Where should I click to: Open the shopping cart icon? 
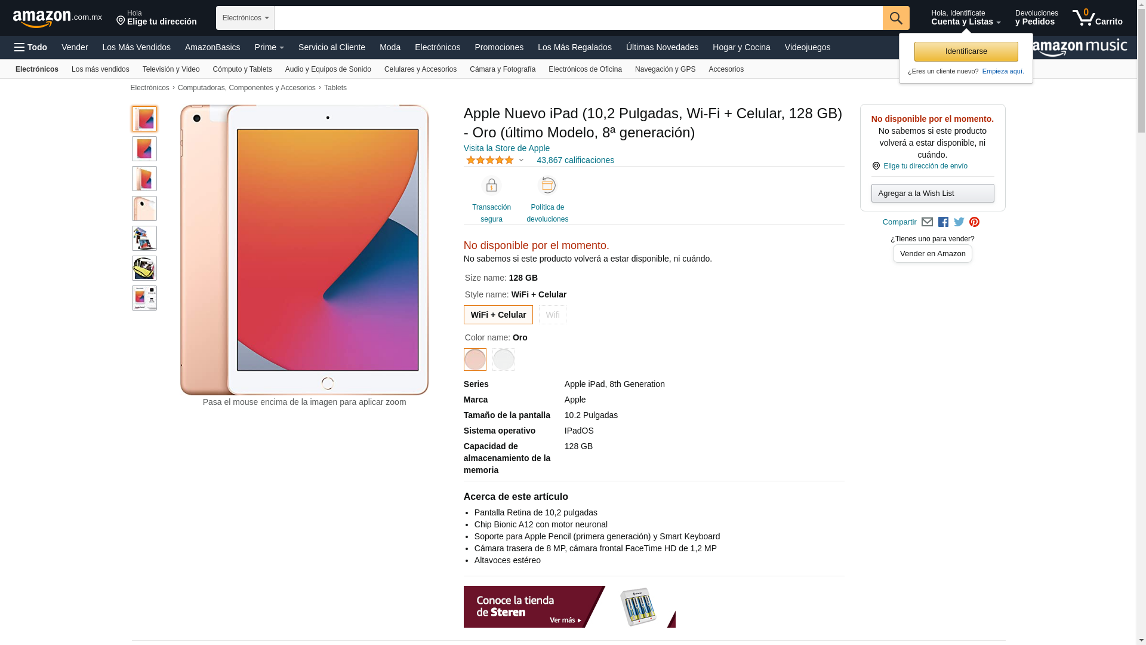[1097, 18]
